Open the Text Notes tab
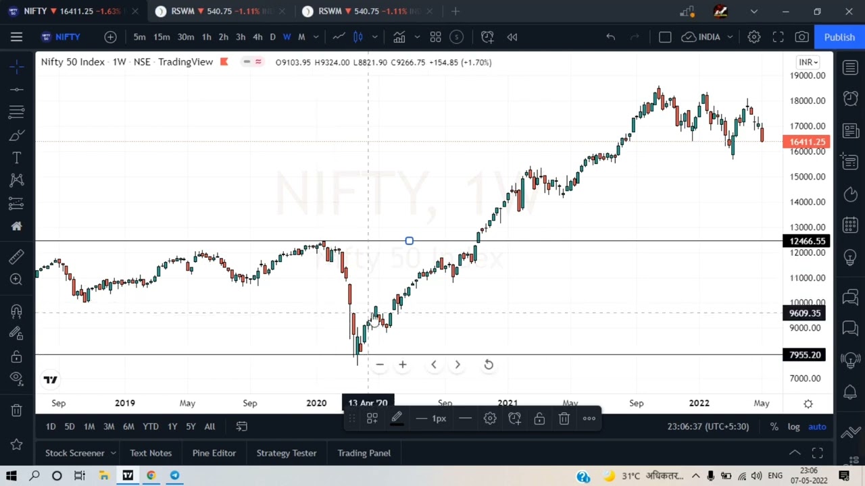Image resolution: width=865 pixels, height=486 pixels. [151, 453]
